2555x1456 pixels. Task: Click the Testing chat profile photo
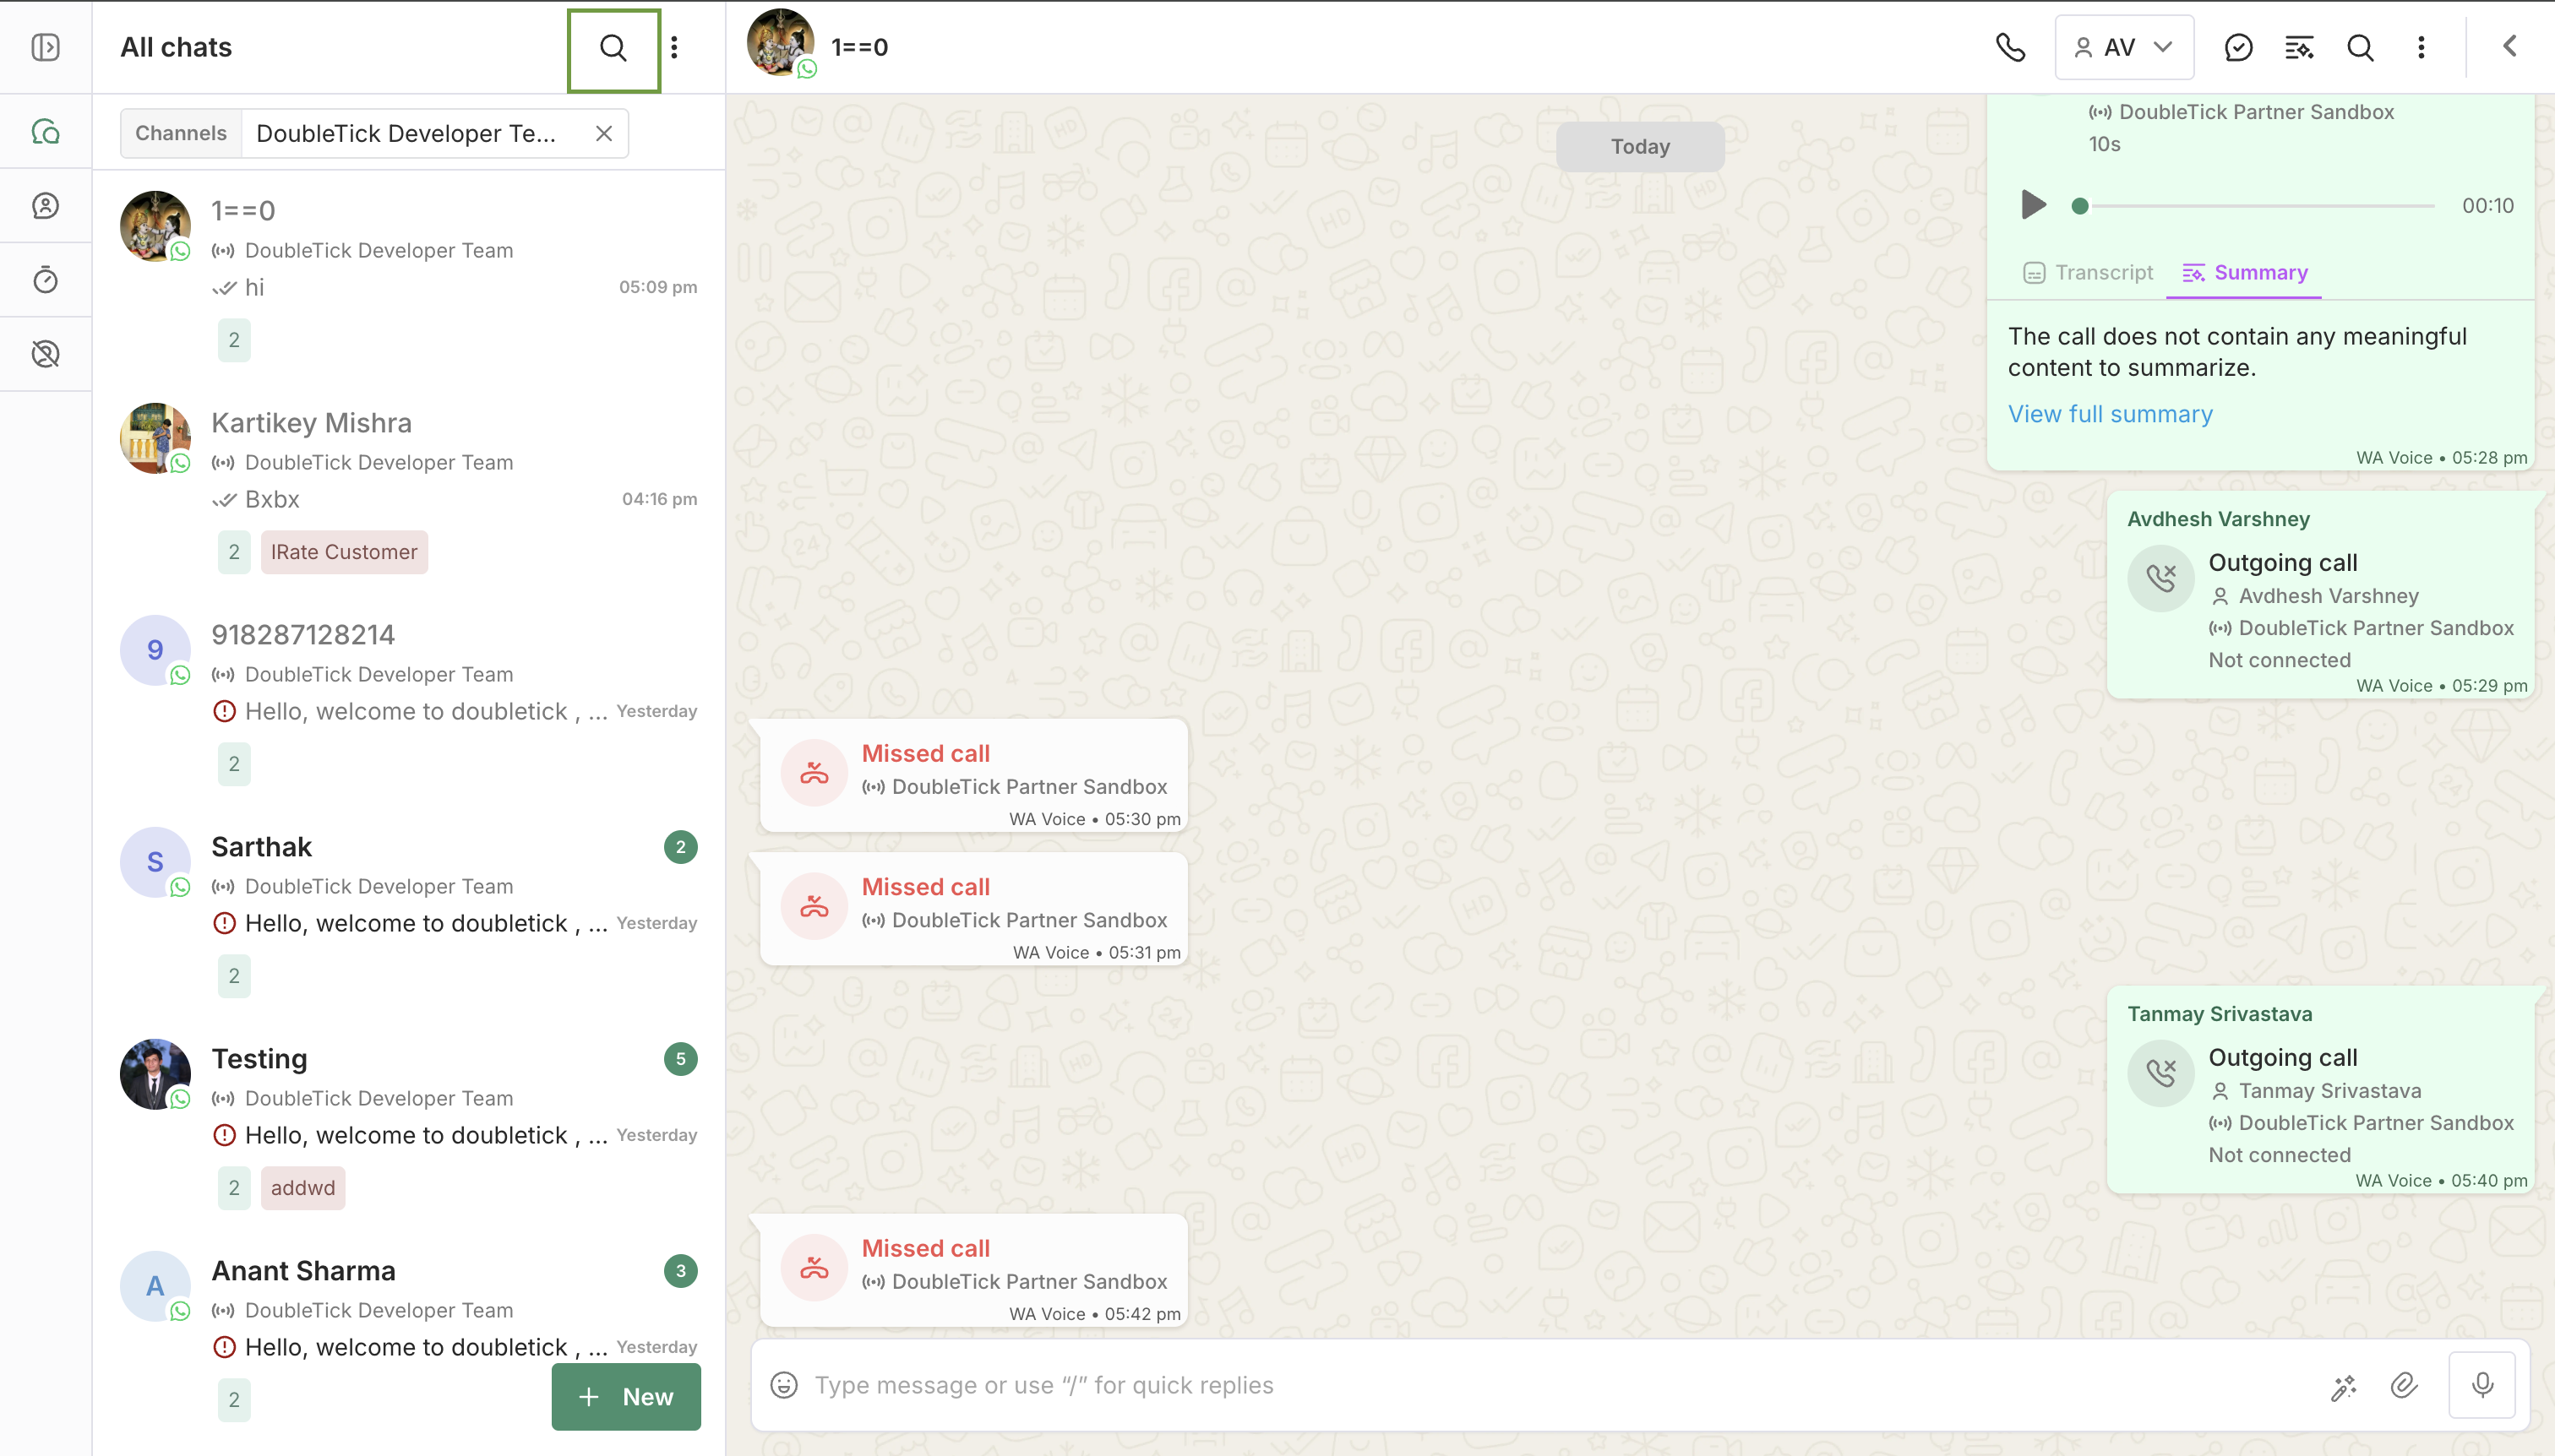[155, 1074]
